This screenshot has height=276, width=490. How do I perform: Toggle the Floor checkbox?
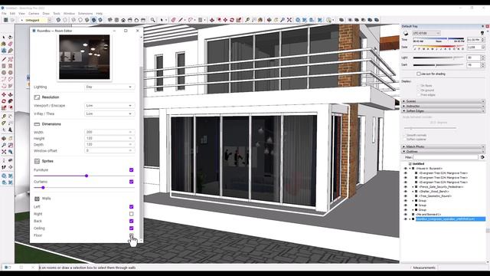coord(131,235)
